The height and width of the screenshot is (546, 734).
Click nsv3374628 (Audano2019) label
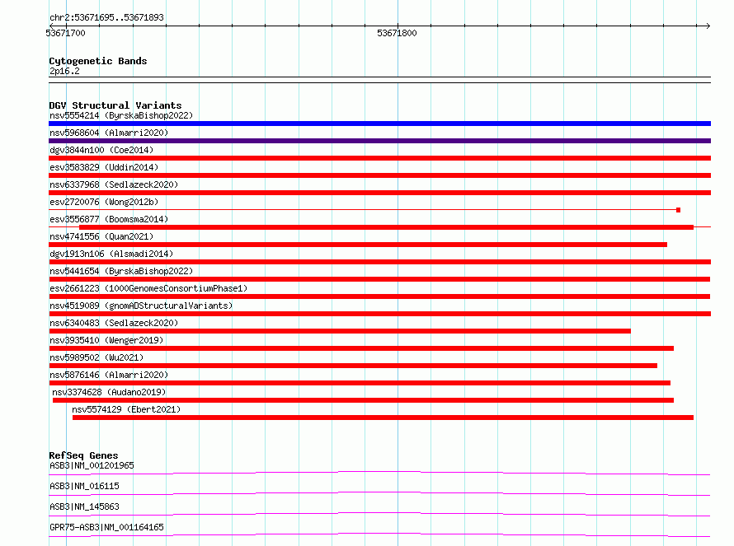(x=109, y=392)
